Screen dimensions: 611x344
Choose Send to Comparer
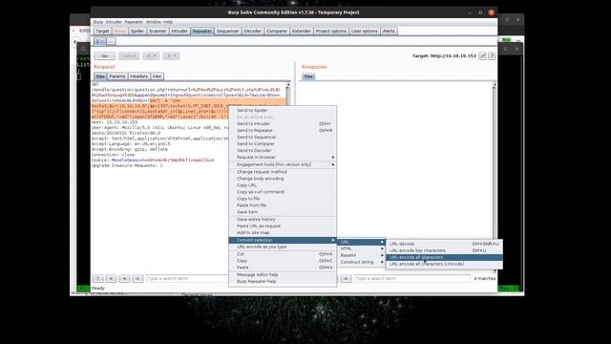(283, 143)
